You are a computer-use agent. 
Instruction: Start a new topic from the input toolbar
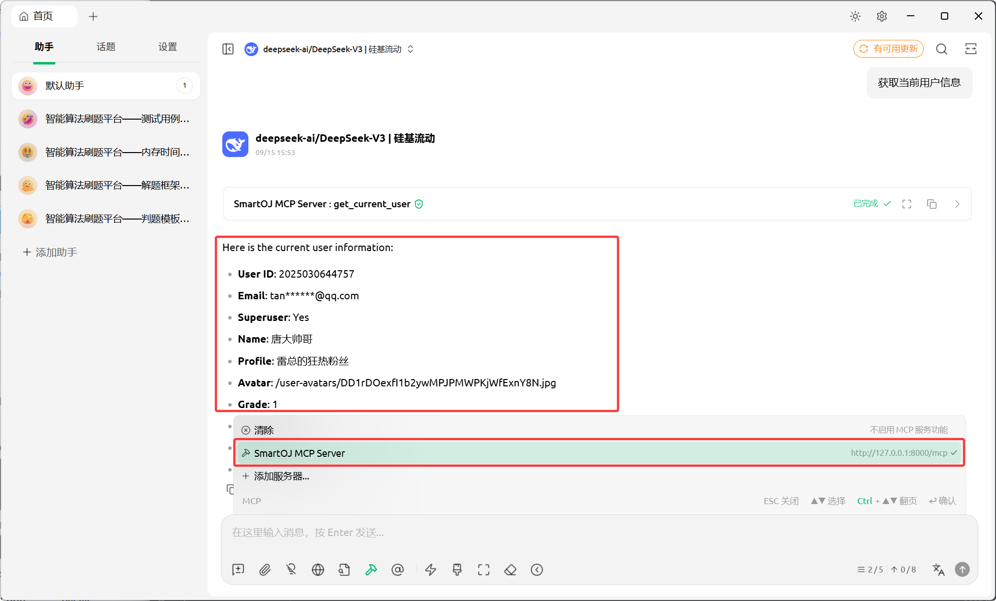(238, 569)
